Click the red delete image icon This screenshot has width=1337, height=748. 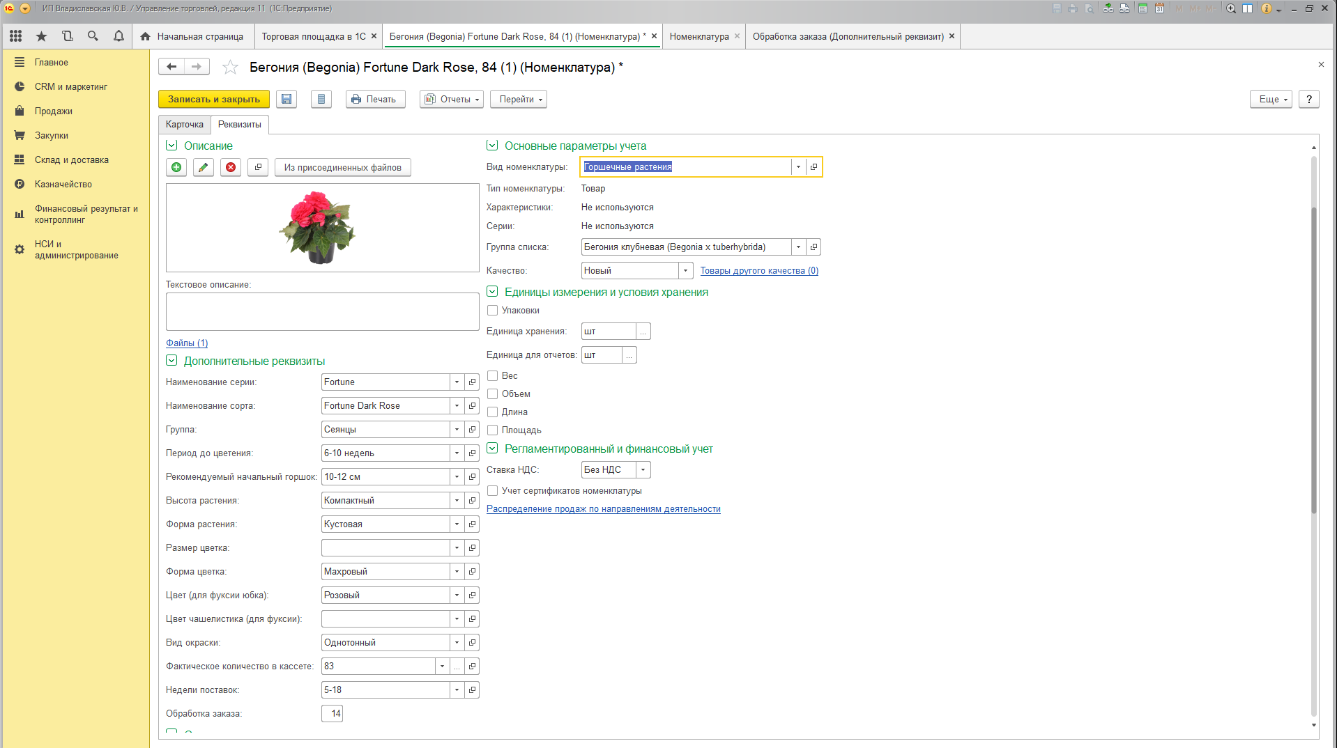coord(231,167)
